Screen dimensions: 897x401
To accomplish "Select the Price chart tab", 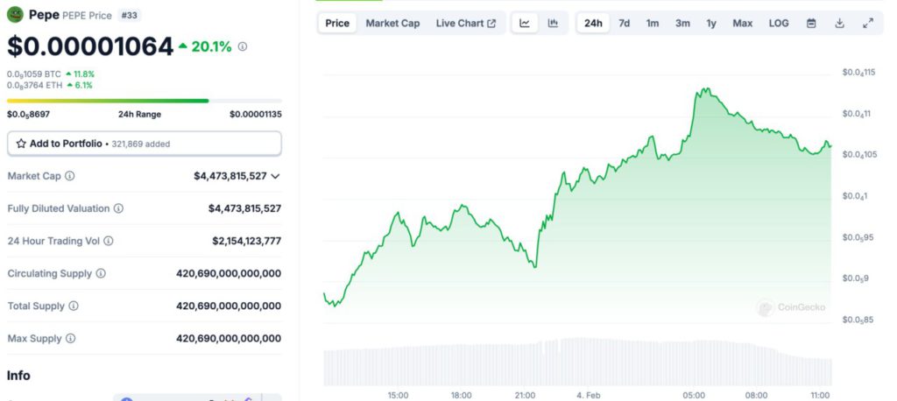I will [x=337, y=24].
